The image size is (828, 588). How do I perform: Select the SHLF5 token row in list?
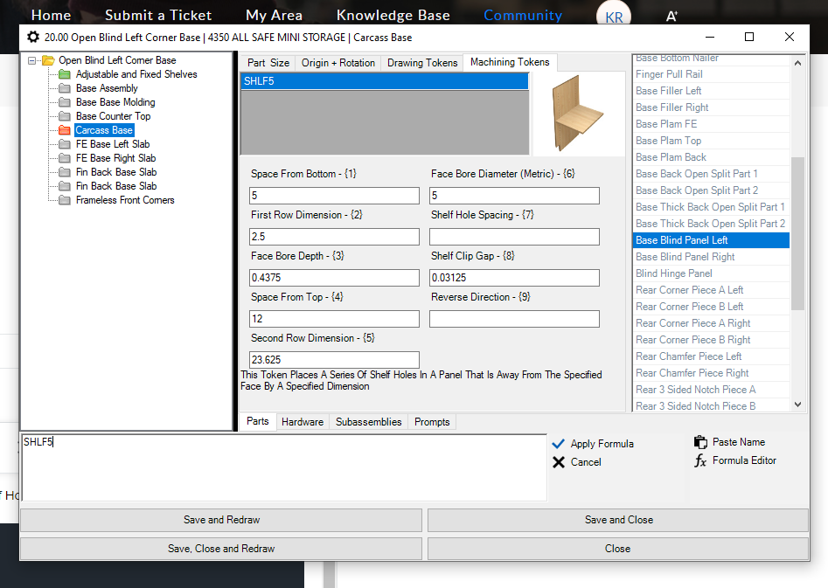[x=385, y=81]
